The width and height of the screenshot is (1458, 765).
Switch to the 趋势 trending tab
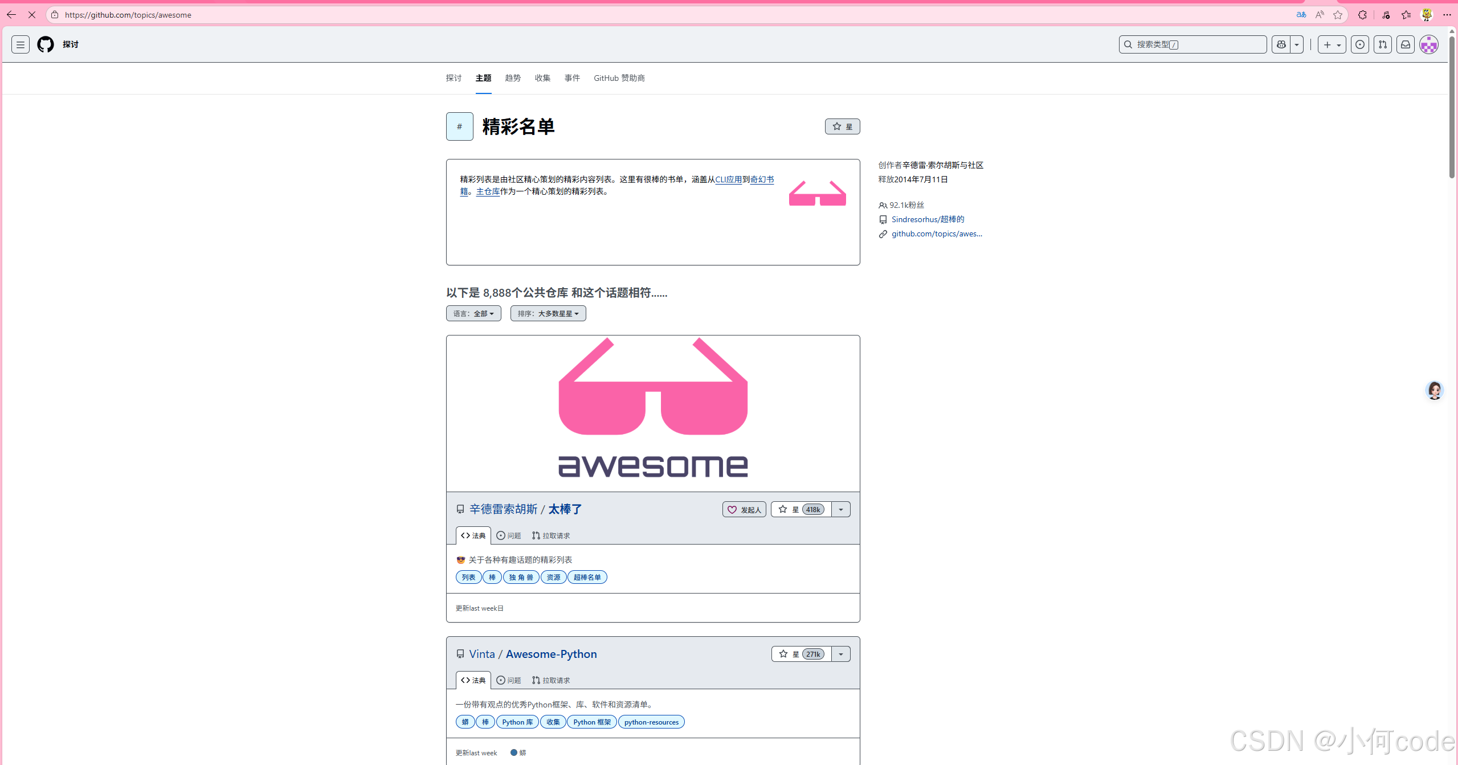pos(513,78)
